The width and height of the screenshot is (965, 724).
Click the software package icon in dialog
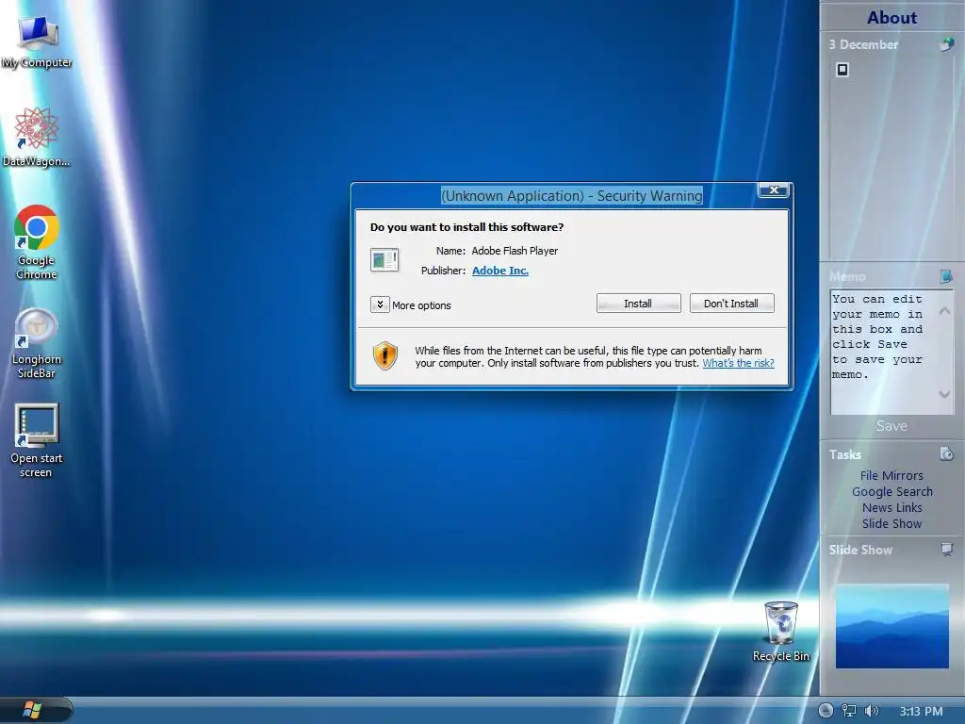384,259
